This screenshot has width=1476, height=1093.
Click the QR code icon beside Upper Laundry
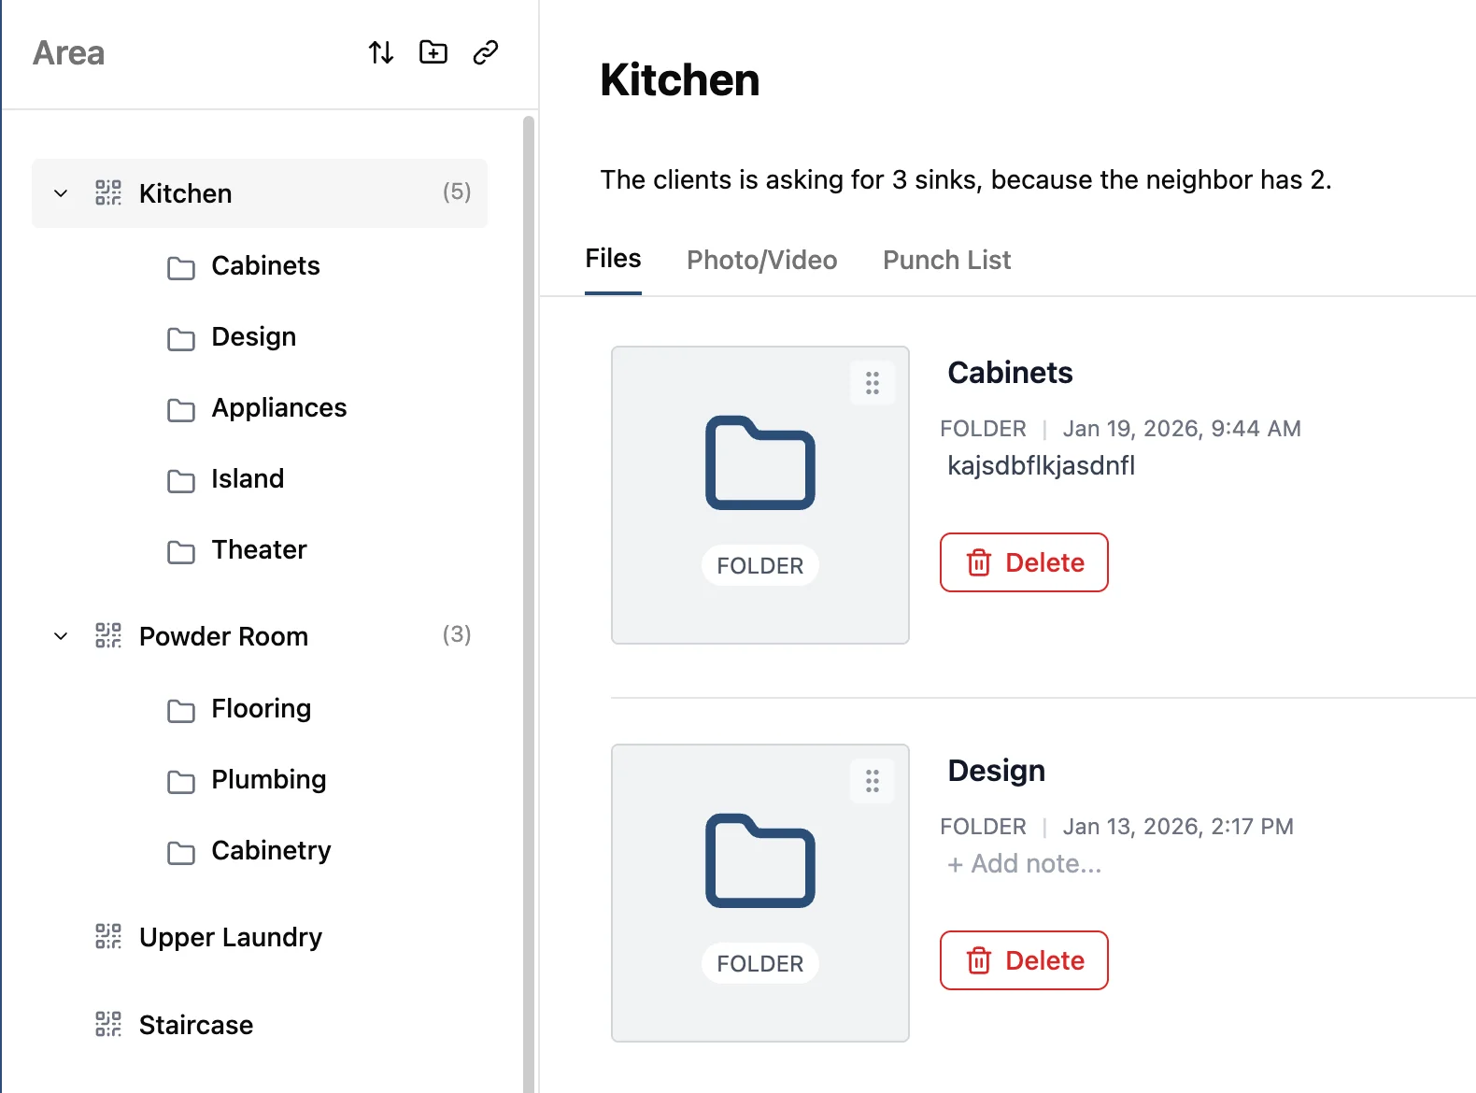pyautogui.click(x=108, y=937)
